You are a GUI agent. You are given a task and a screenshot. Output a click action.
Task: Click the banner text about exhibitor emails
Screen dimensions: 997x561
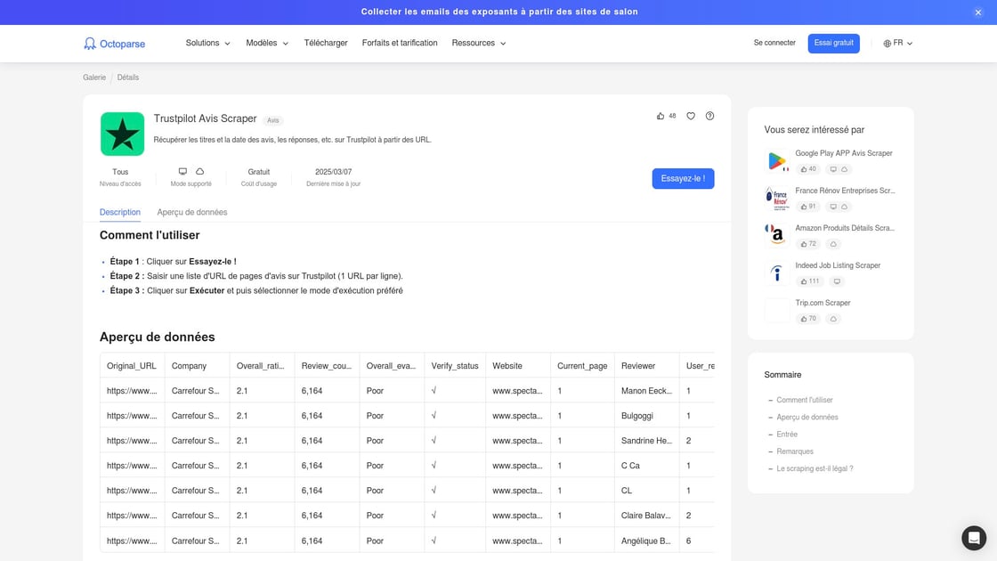(499, 12)
